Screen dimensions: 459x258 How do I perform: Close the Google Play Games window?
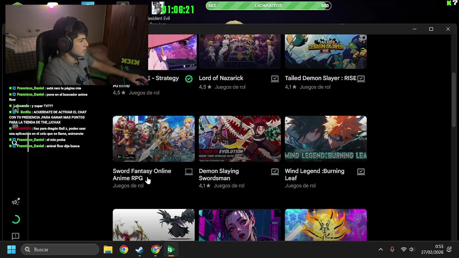pos(448,29)
